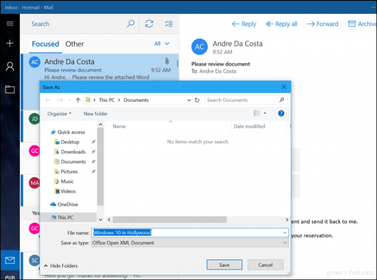Open the Mail hamburger menu
The height and width of the screenshot is (280, 377).
pos(10,24)
